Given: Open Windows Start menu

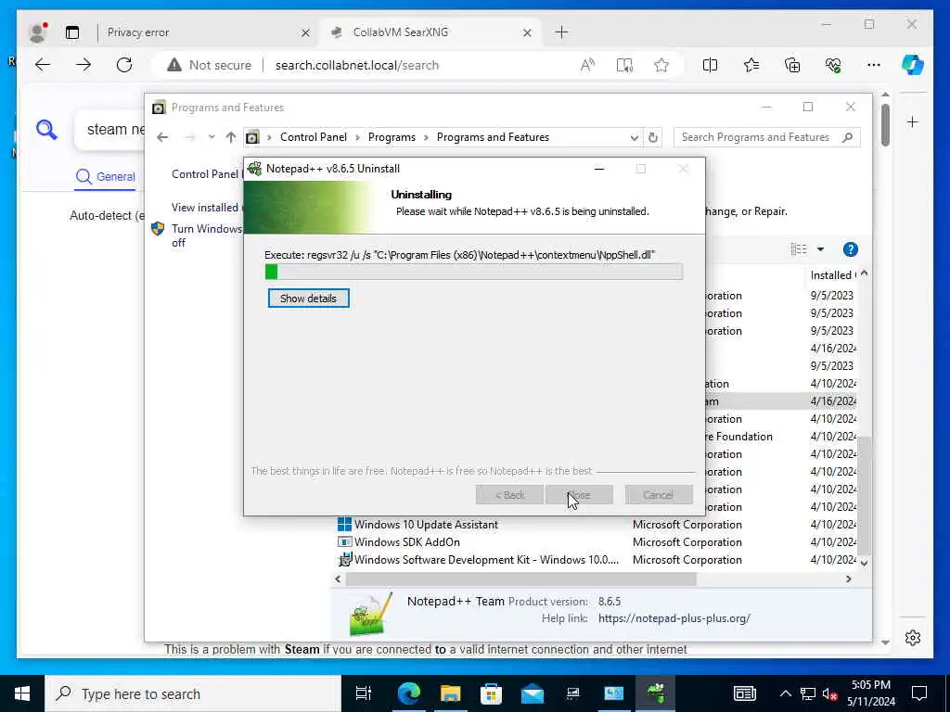Looking at the screenshot, I should point(22,693).
